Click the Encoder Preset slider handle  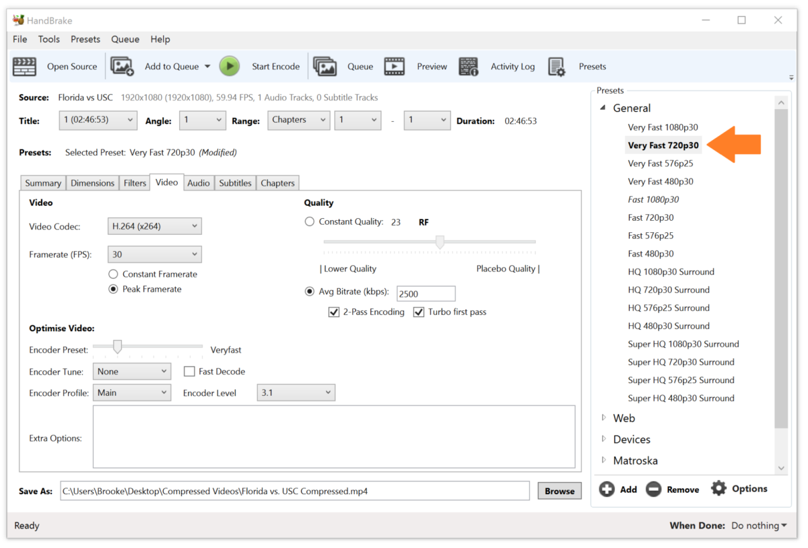tap(117, 347)
